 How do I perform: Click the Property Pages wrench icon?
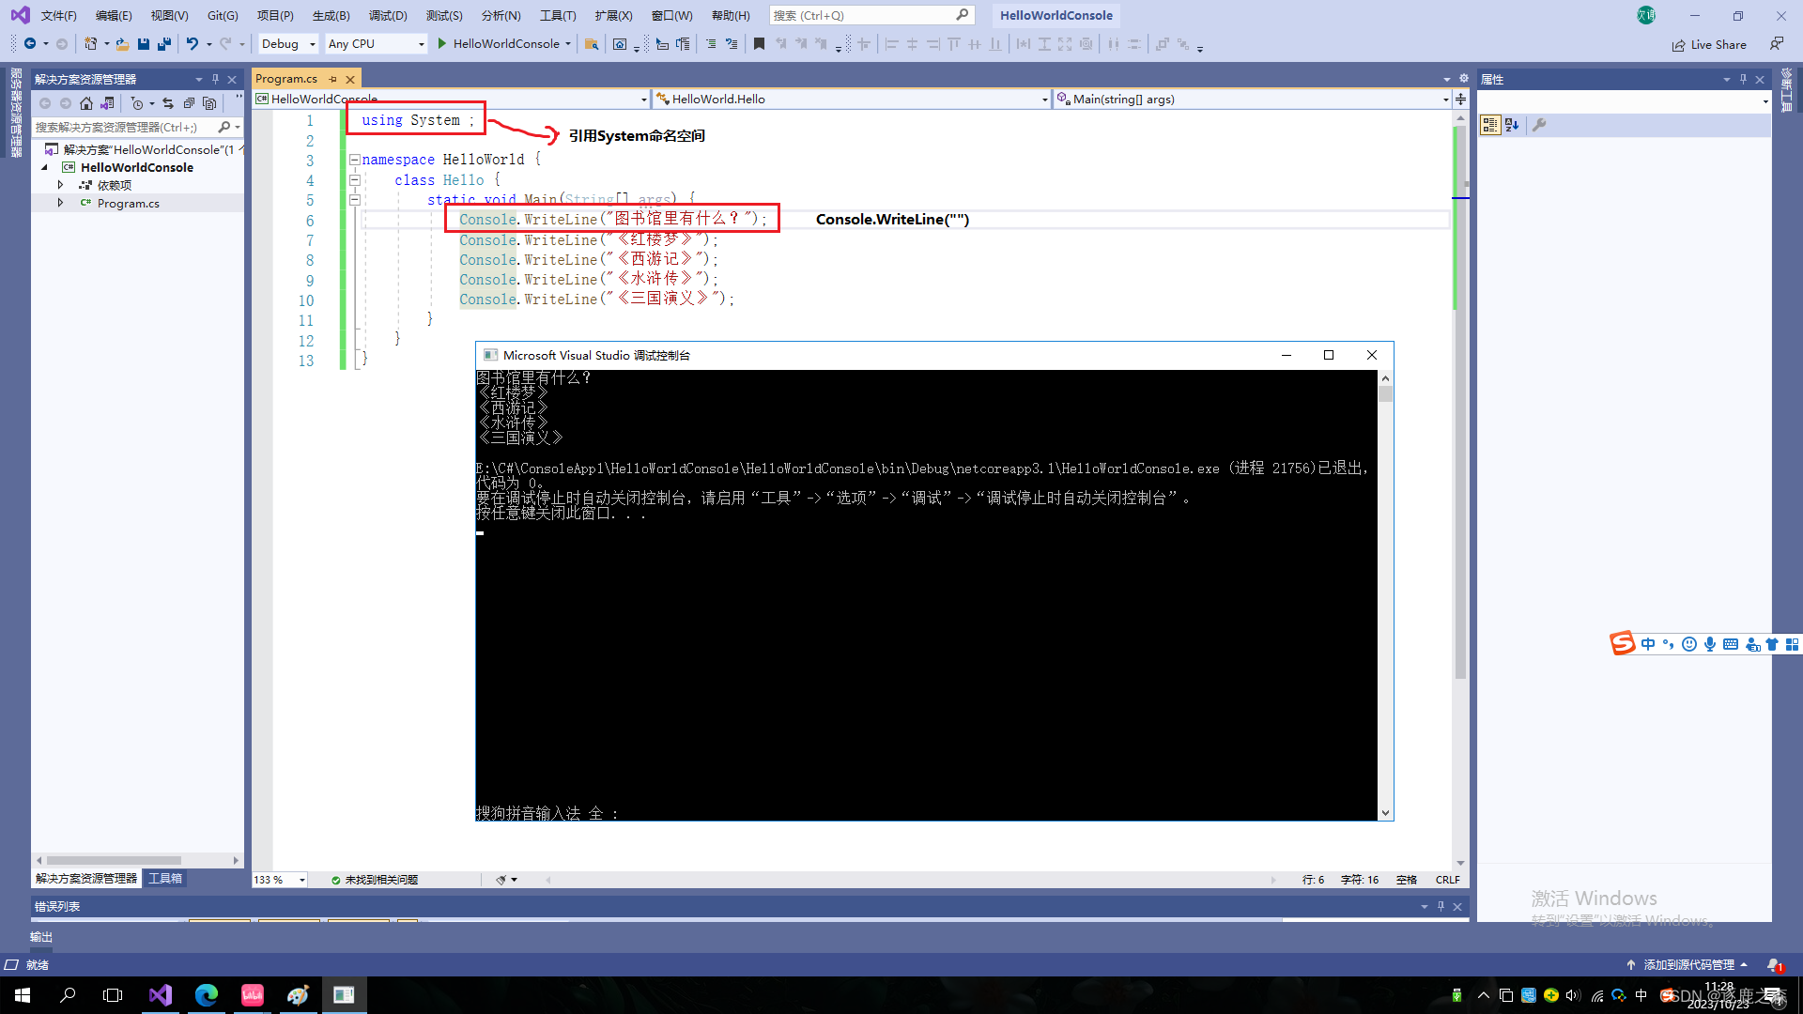(1539, 125)
